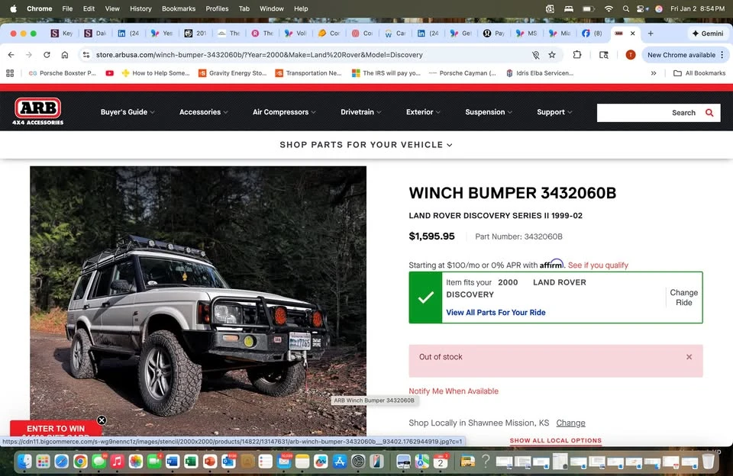733x476 pixels.
Task: Open the bookmarks apps grid icon
Action: pos(10,73)
